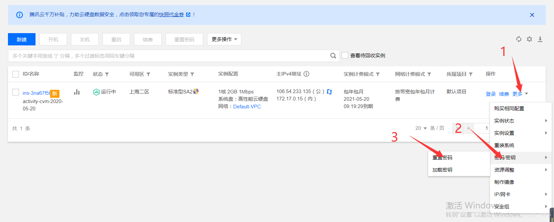Click the 新 badge next to the instance ID
This screenshot has width=554, height=222.
[55, 94]
